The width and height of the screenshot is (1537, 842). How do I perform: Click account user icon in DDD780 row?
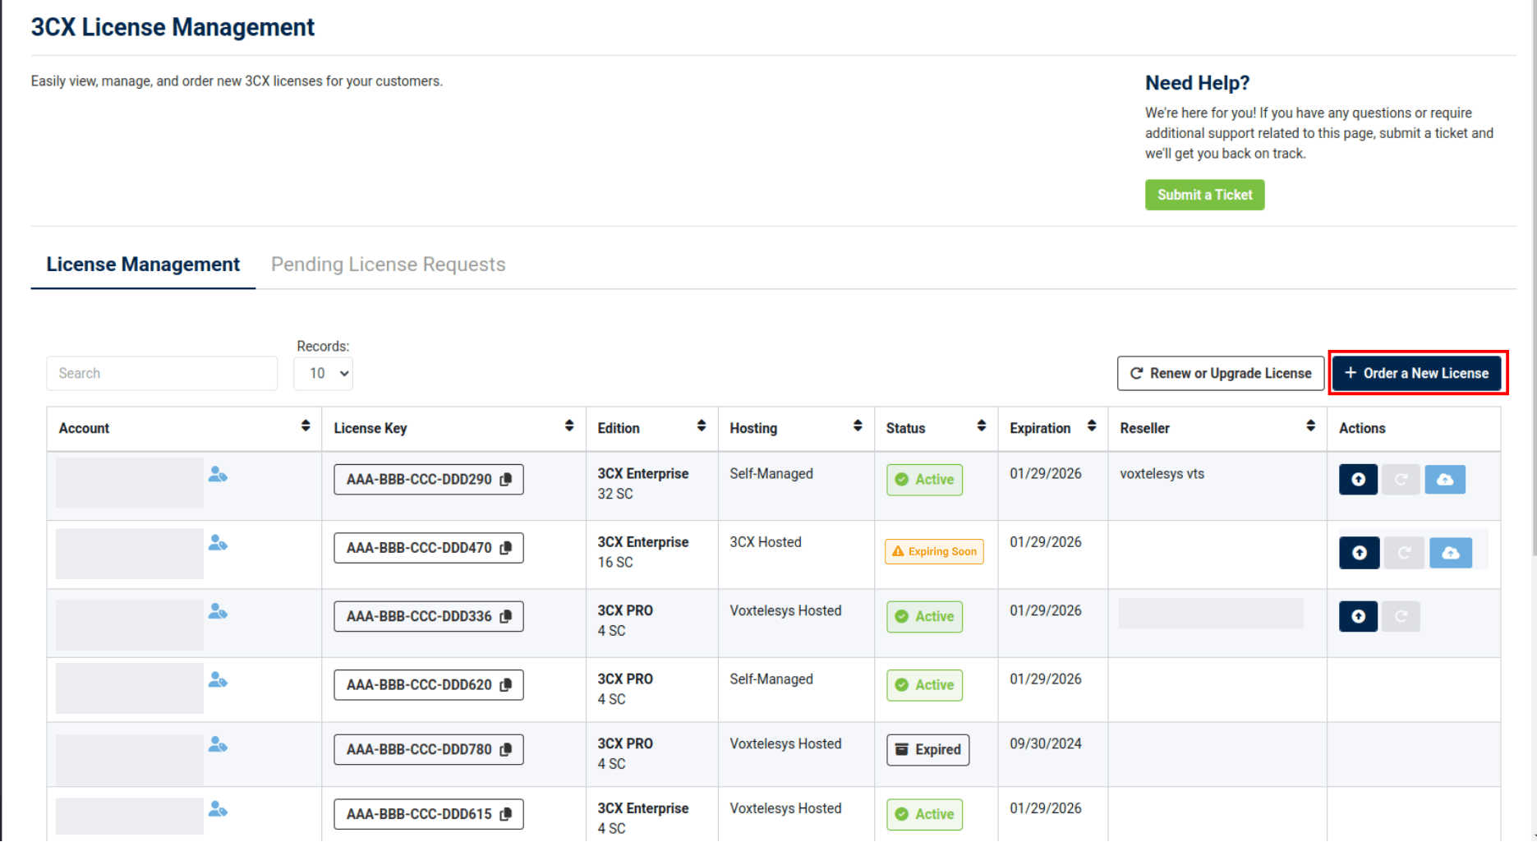pos(218,745)
